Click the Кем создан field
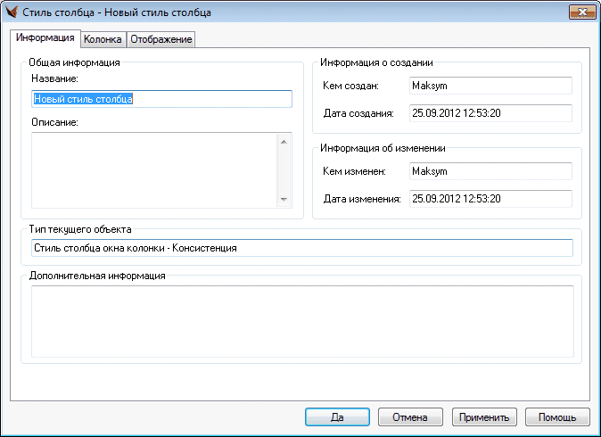This screenshot has height=437, width=601. click(x=490, y=86)
